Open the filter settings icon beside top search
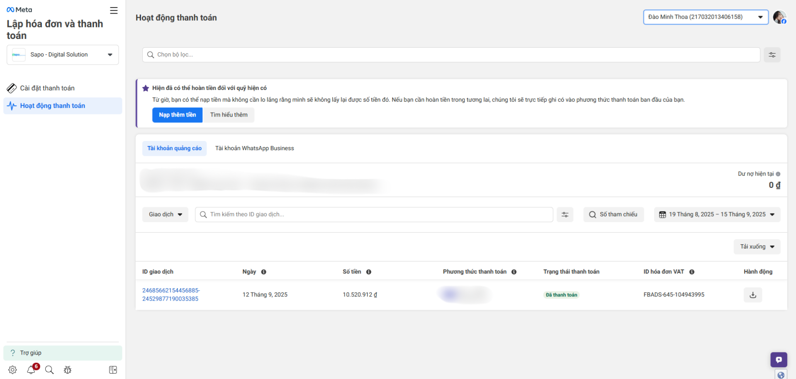Image resolution: width=796 pixels, height=379 pixels. [x=772, y=55]
